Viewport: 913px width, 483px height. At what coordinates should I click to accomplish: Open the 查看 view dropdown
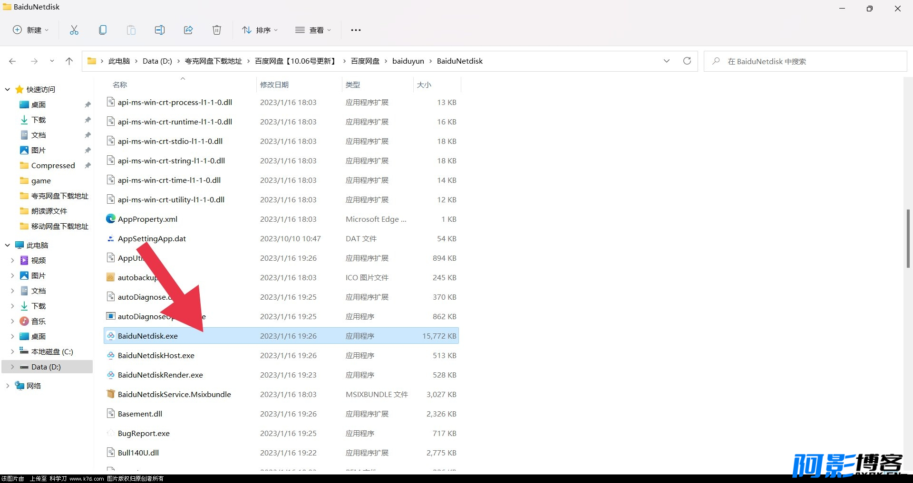coord(313,30)
